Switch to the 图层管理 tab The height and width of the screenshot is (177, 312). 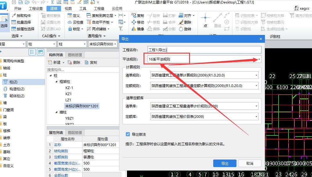[x=75, y=132]
